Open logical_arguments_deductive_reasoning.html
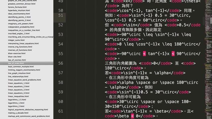This screenshot has height=119, width=212. pyautogui.click(x=28, y=109)
